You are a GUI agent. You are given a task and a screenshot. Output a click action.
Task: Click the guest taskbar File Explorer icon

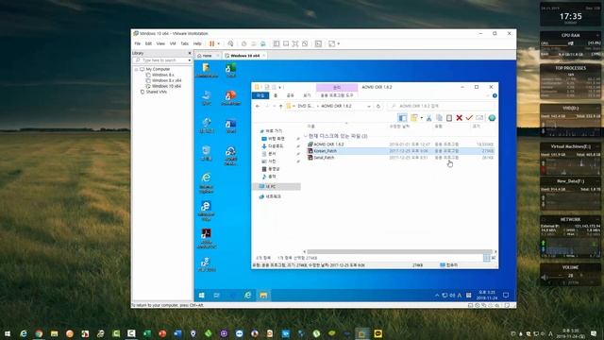[263, 296]
